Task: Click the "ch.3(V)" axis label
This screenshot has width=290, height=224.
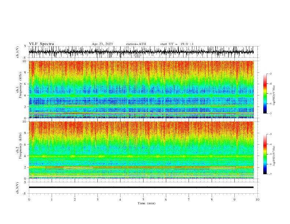Action: (x=18, y=188)
